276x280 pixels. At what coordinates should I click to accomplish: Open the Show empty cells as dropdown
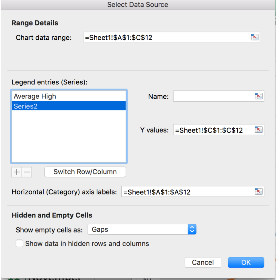tap(192, 229)
